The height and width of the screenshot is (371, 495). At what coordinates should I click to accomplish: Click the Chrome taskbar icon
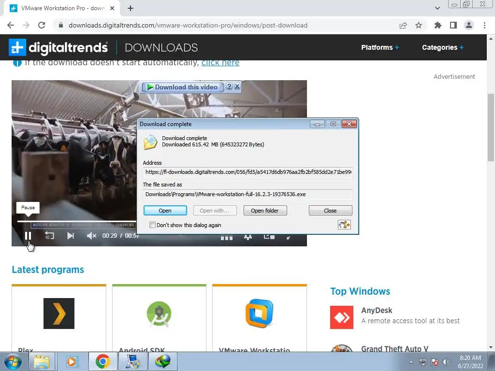coord(102,361)
